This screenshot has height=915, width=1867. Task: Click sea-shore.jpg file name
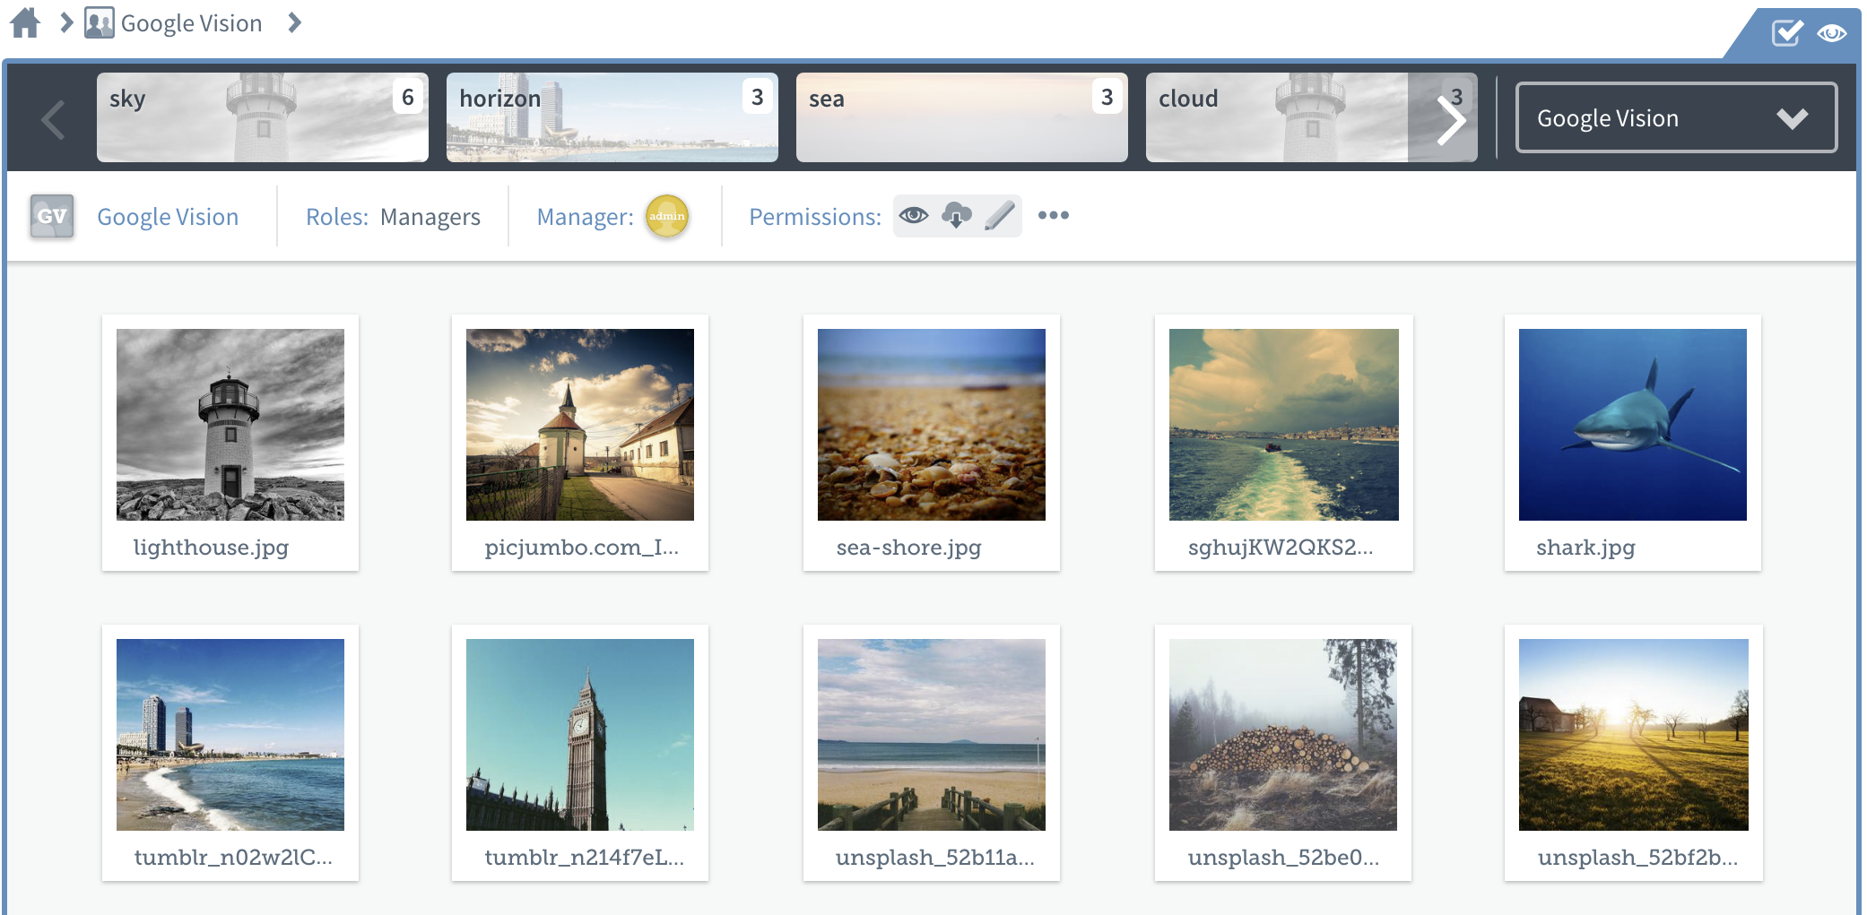pyautogui.click(x=908, y=548)
